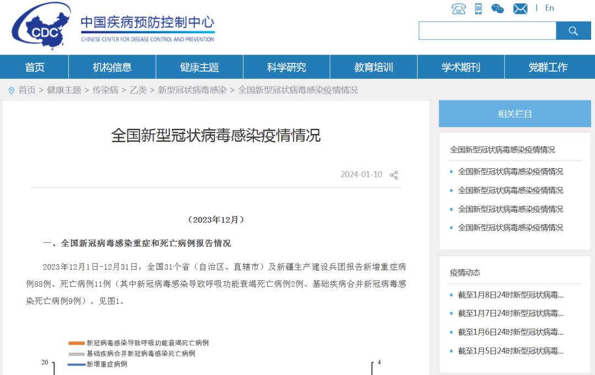Image resolution: width=595 pixels, height=375 pixels.
Task: Open the 截至1月6日24时 news link
Action: (511, 332)
